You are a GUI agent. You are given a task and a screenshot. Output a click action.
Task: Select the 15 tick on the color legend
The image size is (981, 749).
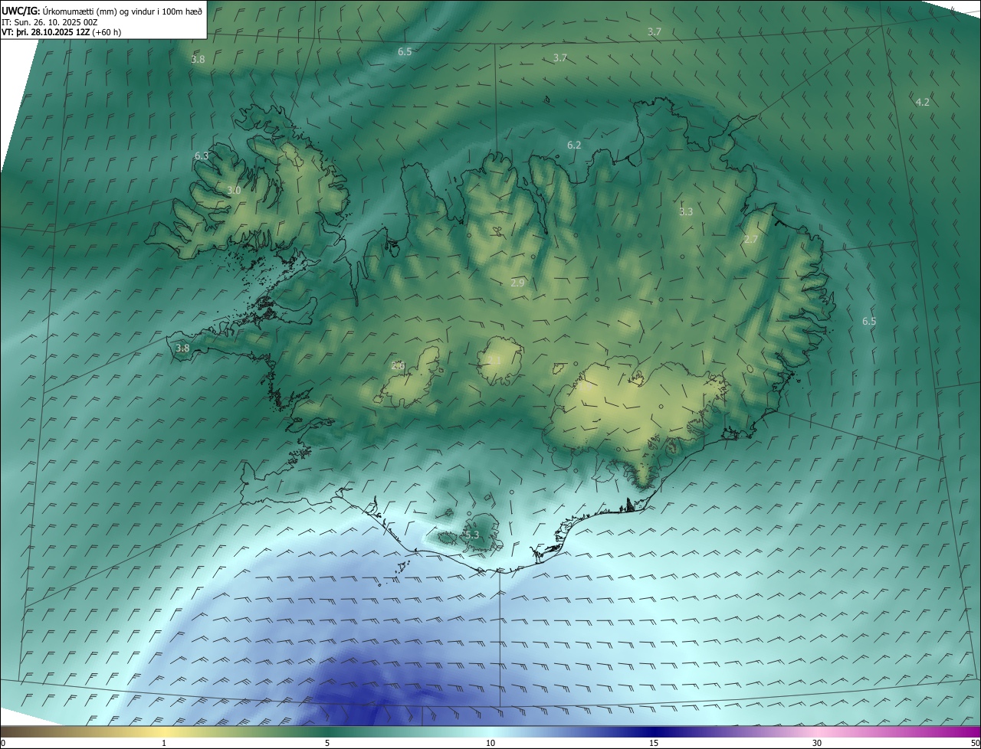coord(654,743)
